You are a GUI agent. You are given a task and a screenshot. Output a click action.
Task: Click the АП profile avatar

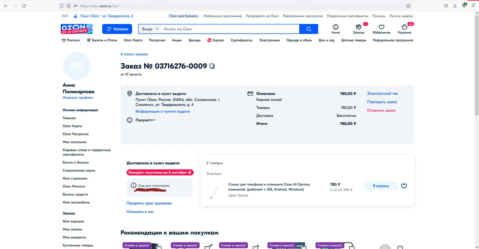pos(77,66)
